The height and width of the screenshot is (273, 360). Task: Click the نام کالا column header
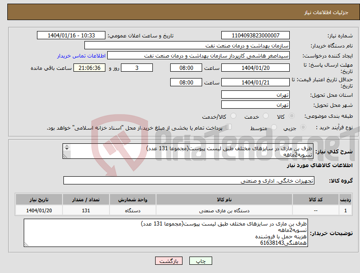coord(224,199)
